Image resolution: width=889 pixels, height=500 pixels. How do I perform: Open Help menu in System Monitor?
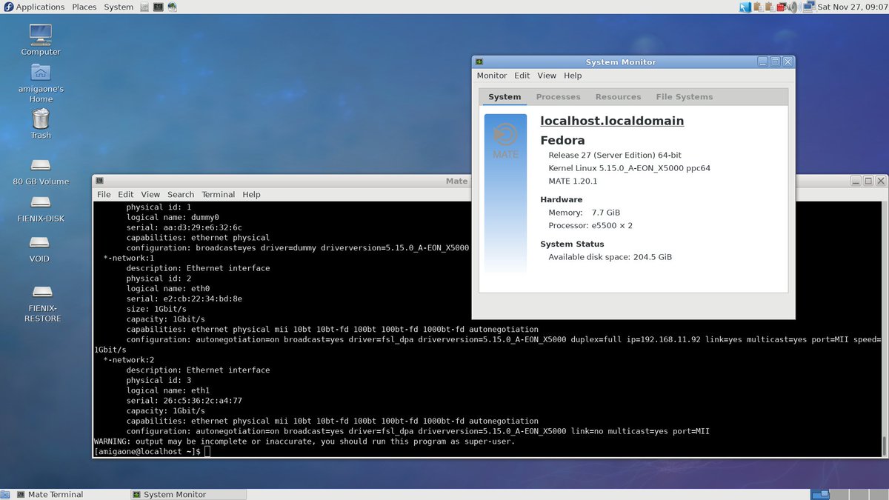pyautogui.click(x=573, y=76)
